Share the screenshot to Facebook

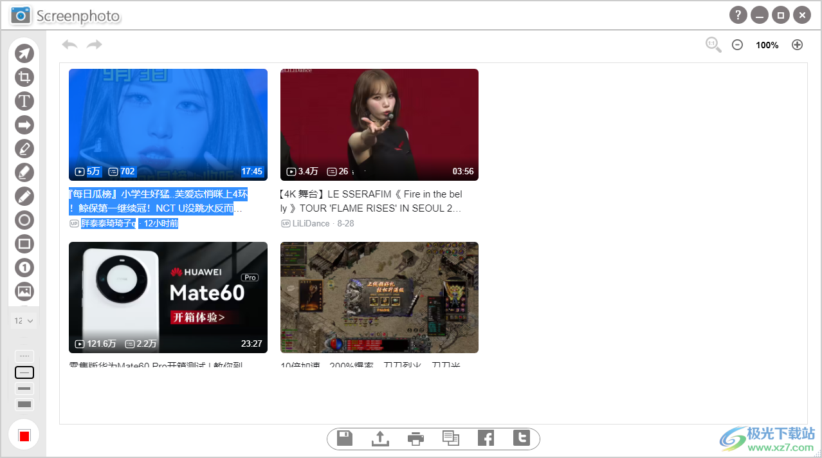[x=486, y=439]
